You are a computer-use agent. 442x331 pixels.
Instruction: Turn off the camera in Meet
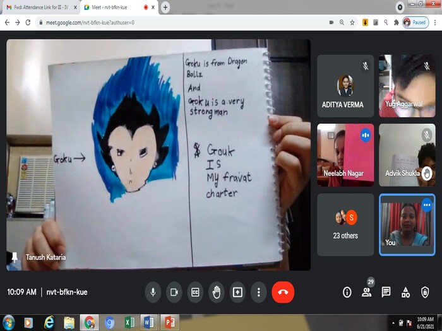click(174, 292)
